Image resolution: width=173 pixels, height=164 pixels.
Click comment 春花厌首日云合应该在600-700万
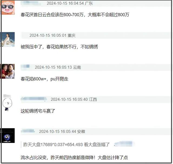[x=52, y=15]
